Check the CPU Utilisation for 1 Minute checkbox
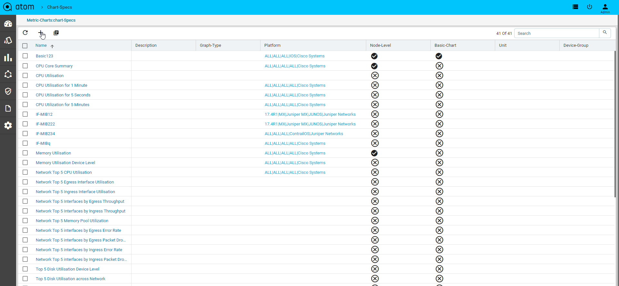The image size is (619, 286). [x=25, y=85]
